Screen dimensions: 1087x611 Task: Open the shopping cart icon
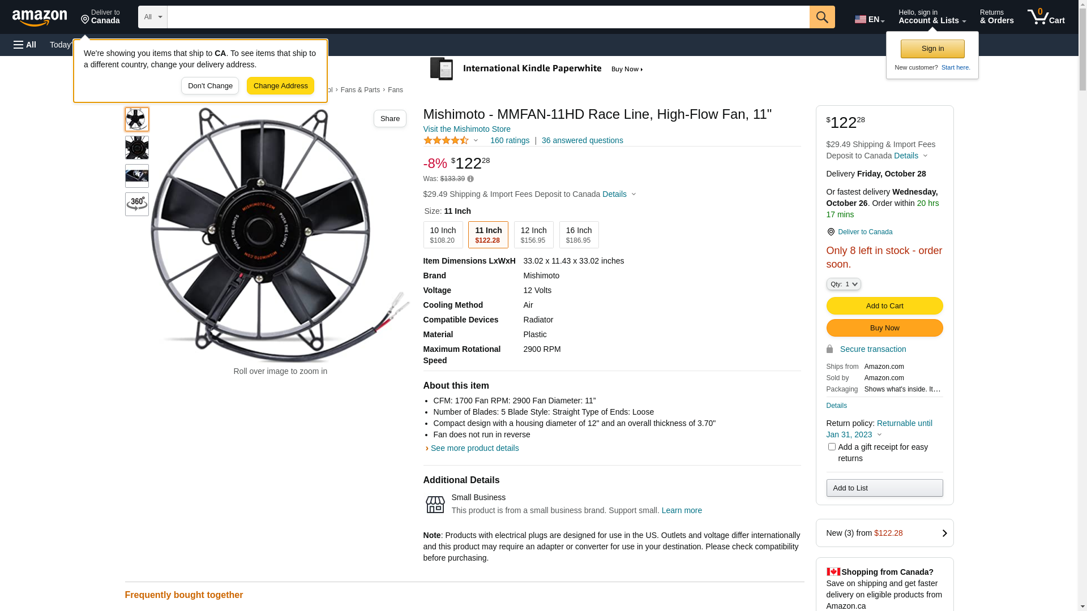point(1045,17)
